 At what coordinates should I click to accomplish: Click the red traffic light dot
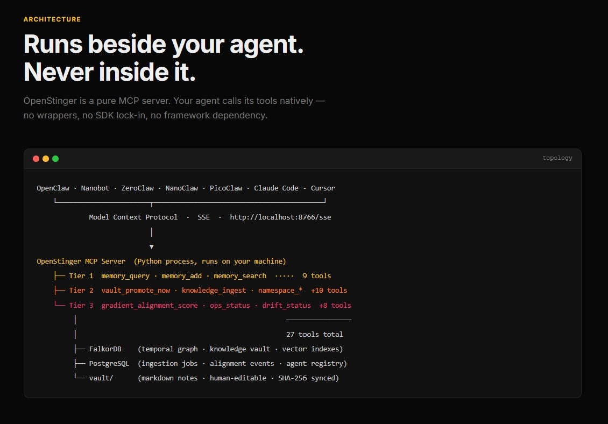tap(36, 159)
